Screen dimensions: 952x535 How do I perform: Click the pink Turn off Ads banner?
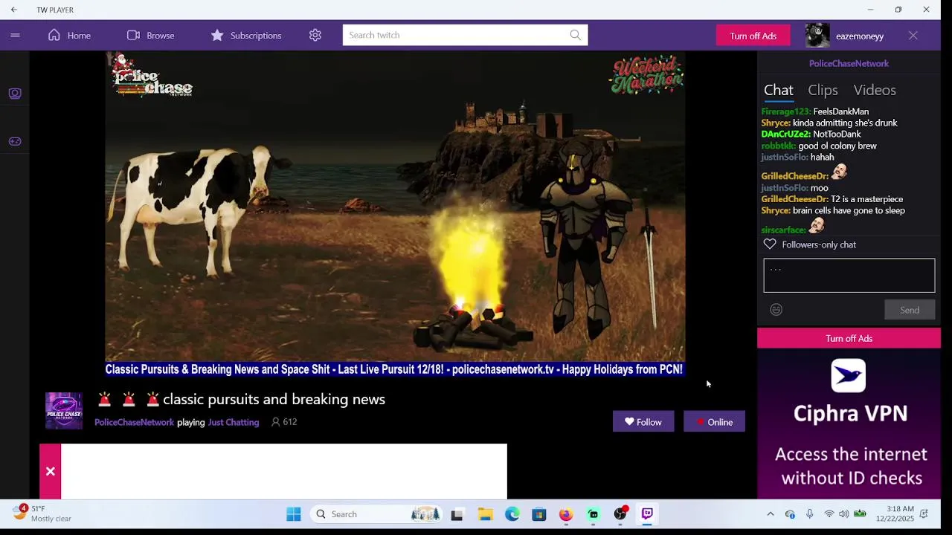click(x=849, y=338)
